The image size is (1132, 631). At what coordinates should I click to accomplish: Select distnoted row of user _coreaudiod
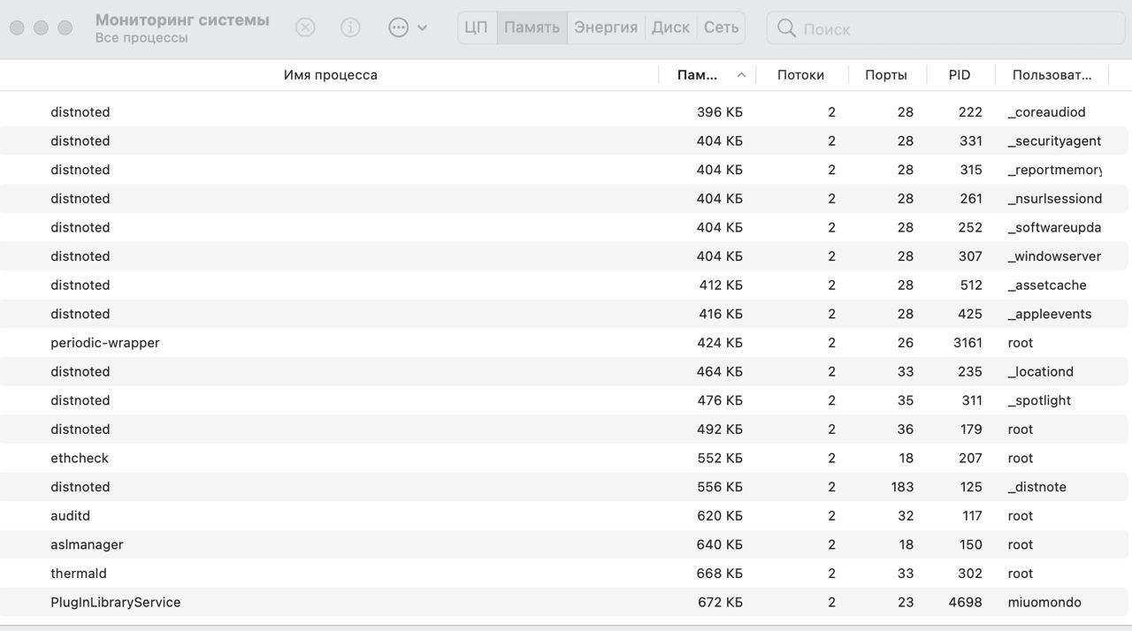564,112
